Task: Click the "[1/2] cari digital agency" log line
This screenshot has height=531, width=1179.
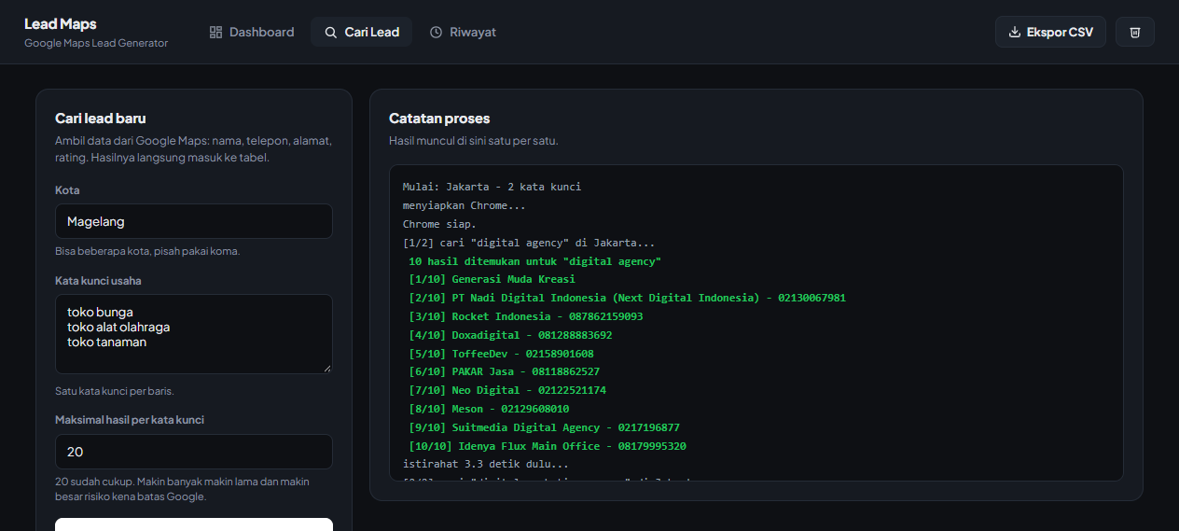Action: (529, 243)
